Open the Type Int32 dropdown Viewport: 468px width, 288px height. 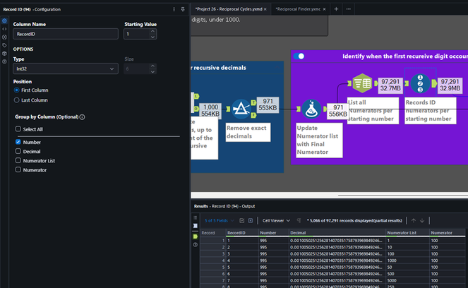65,68
